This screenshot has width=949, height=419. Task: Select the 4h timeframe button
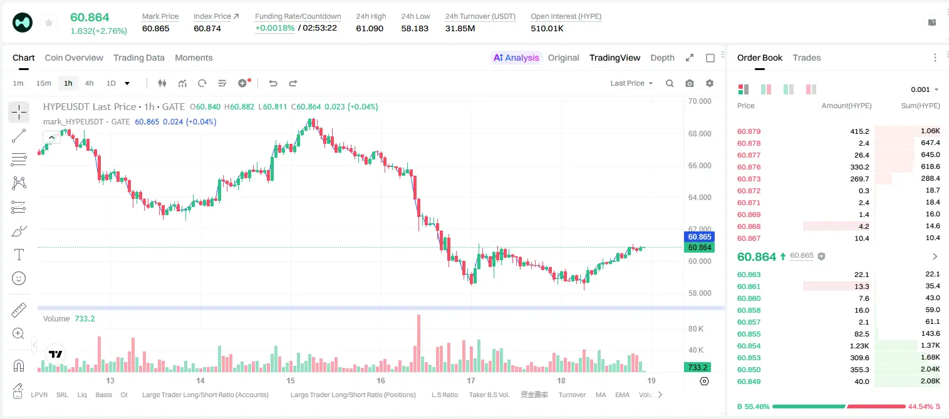coord(90,83)
